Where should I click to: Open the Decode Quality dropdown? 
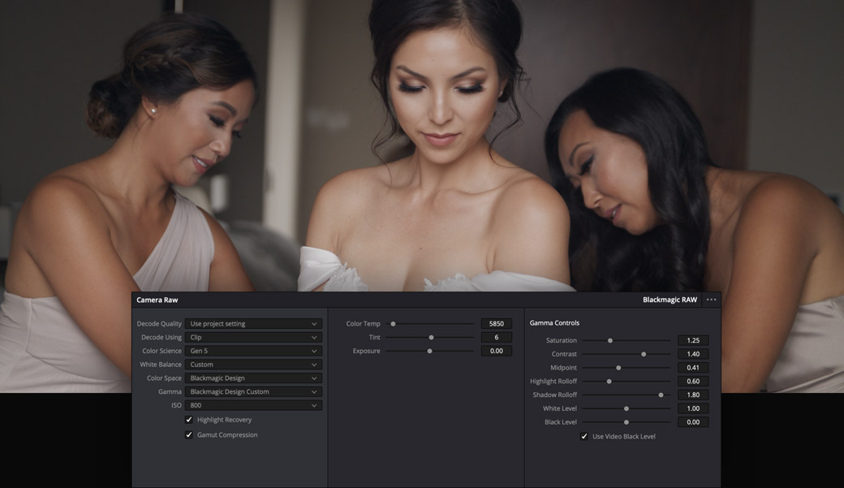pos(253,323)
